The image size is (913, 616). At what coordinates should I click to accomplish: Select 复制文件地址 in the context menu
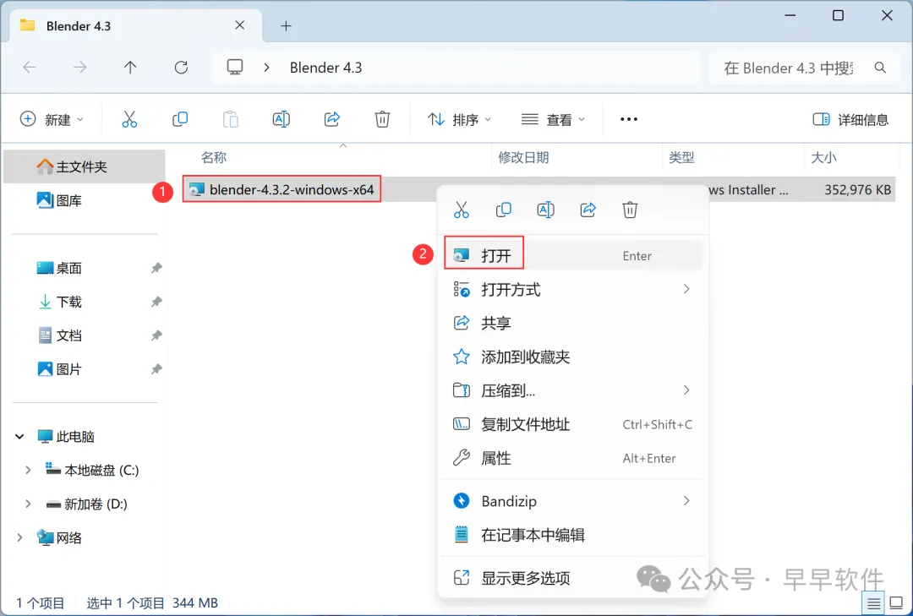pos(572,424)
